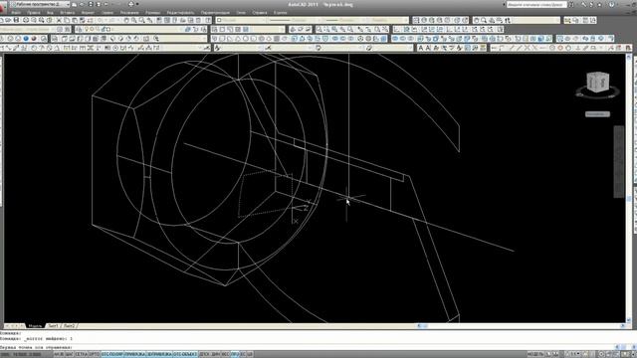Open the Text Style dropdown in Styles toolbar
637x358 pixels.
(x=242, y=48)
